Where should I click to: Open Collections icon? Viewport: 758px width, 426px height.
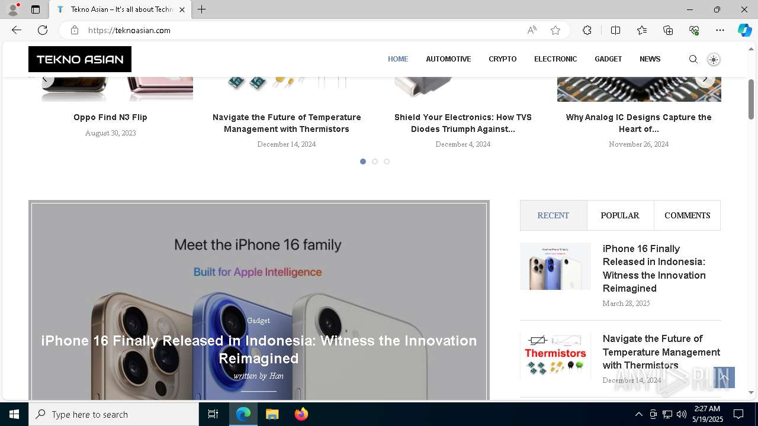pyautogui.click(x=668, y=30)
